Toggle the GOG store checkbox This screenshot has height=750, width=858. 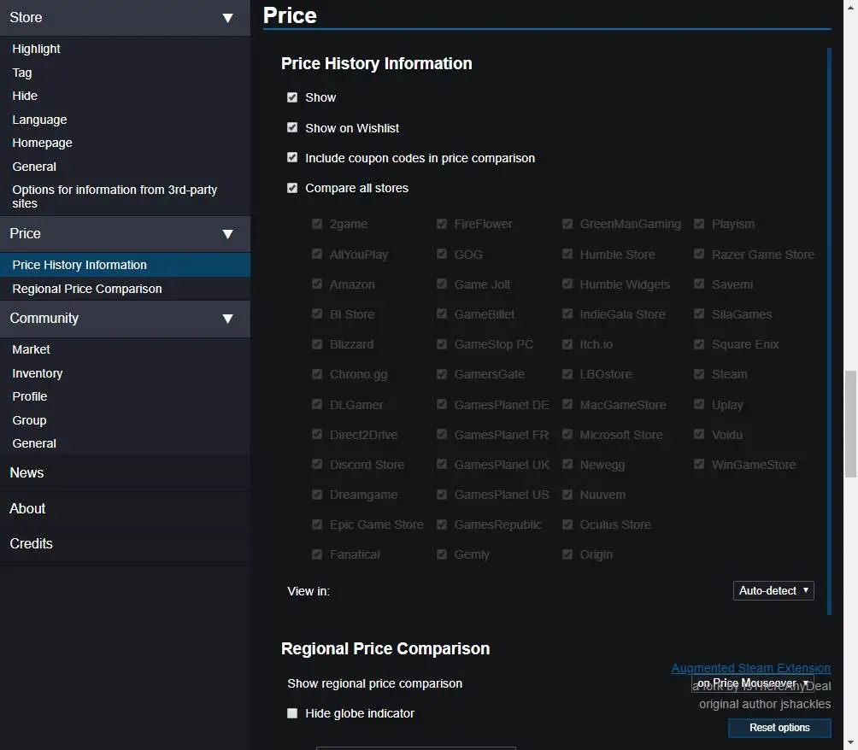442,255
